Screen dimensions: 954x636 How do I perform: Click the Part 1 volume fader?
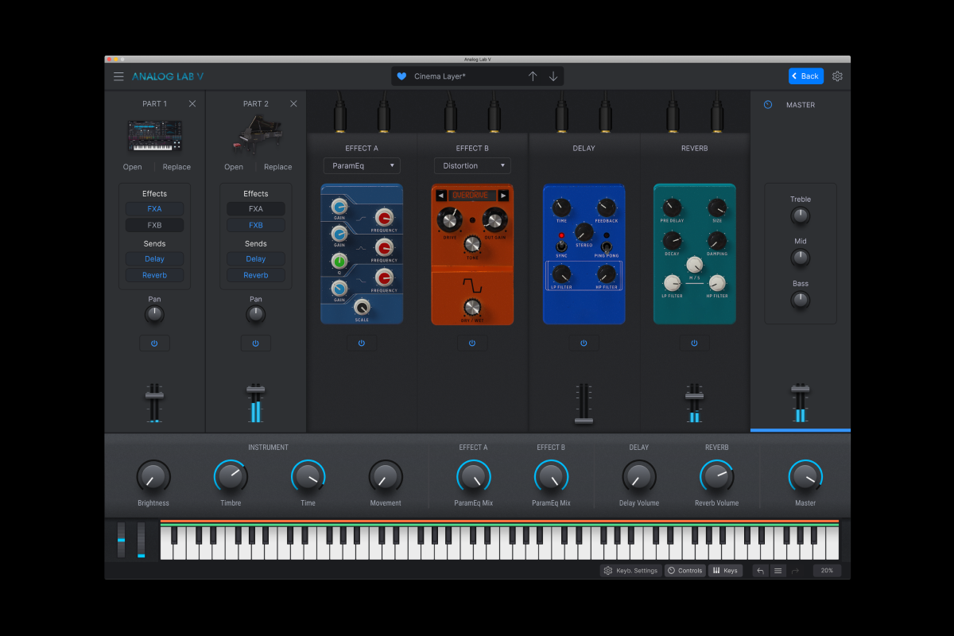point(154,395)
